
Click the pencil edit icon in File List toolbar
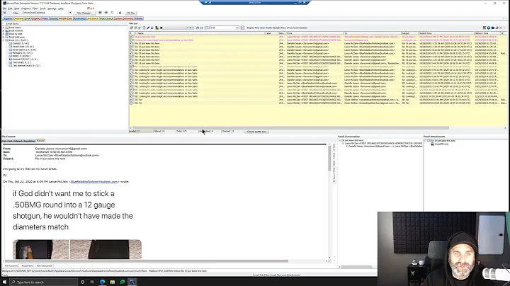tap(148, 28)
